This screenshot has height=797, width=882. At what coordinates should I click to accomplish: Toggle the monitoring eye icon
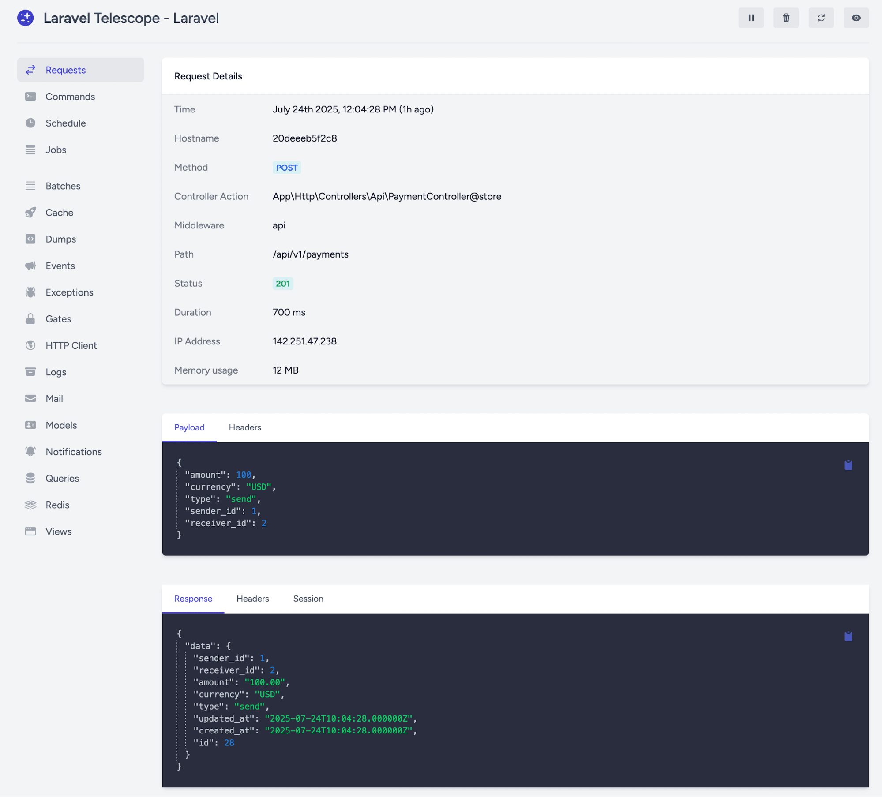[856, 18]
